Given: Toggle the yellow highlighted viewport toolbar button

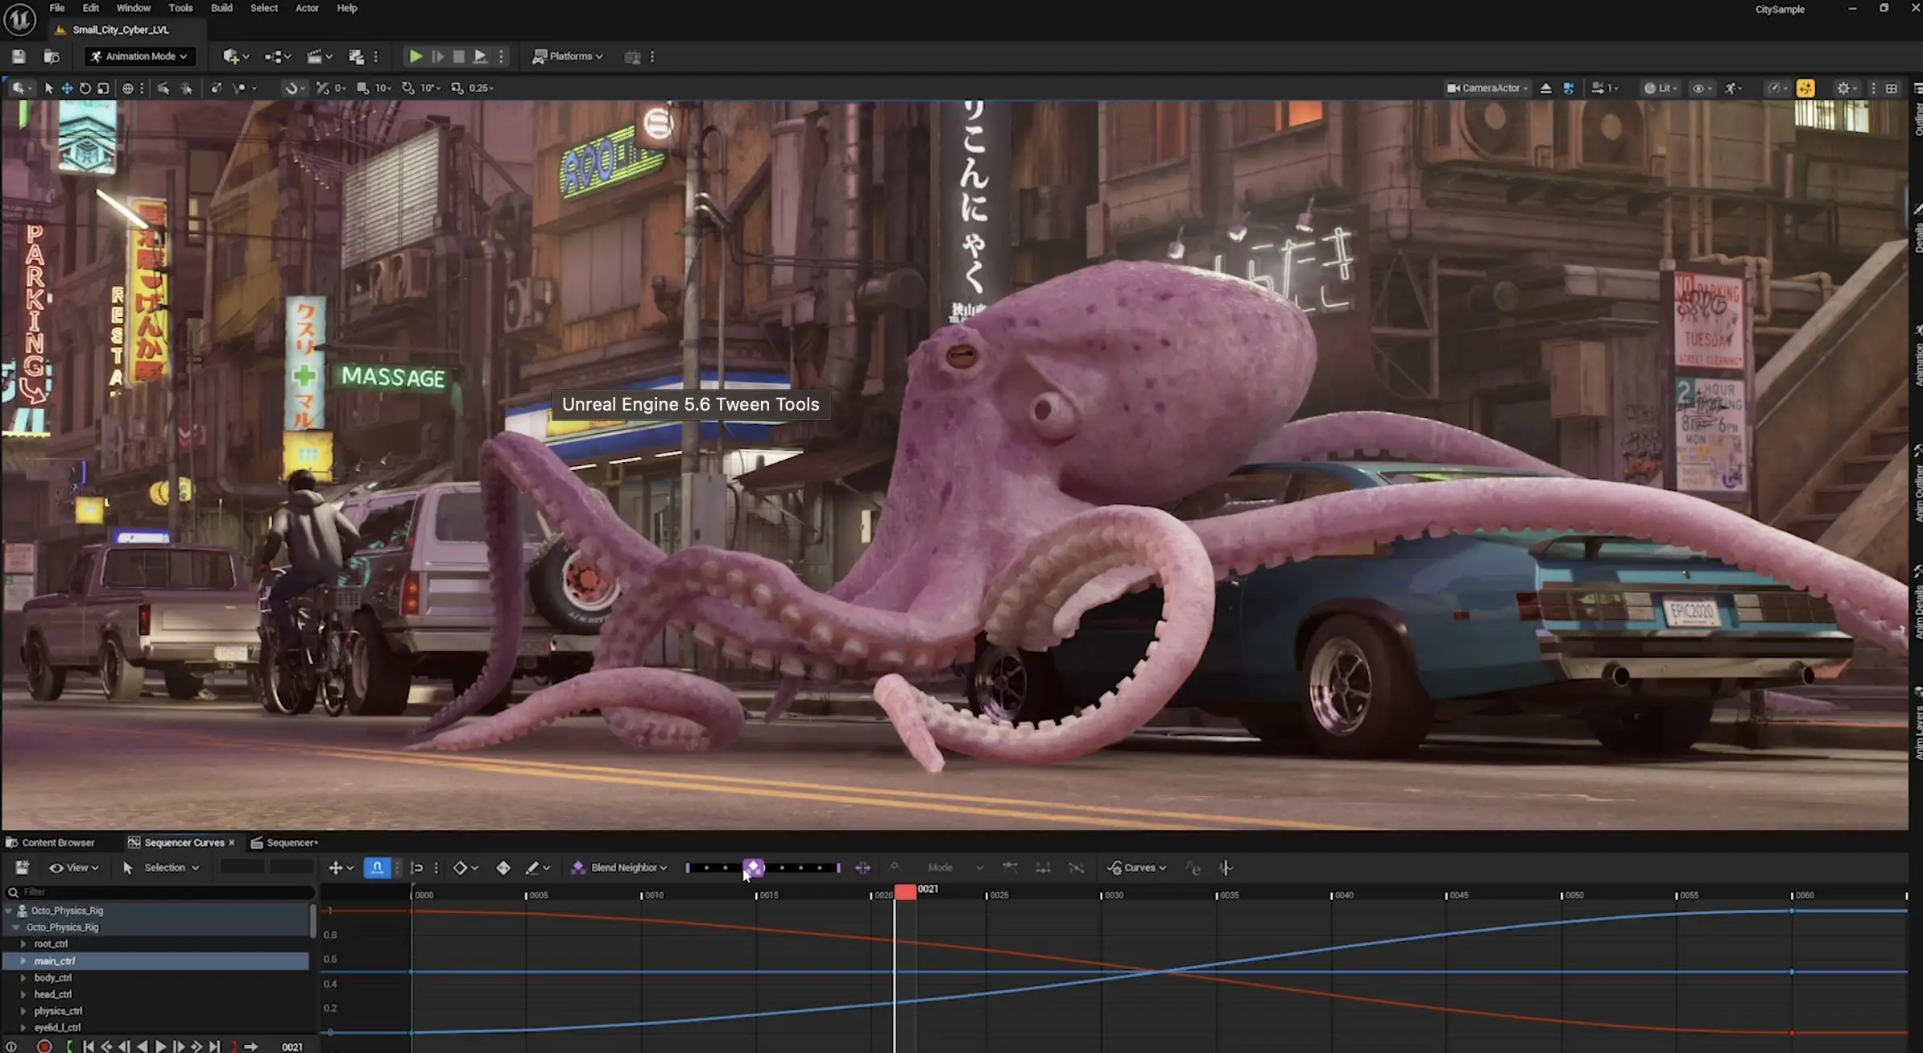Looking at the screenshot, I should tap(1805, 89).
